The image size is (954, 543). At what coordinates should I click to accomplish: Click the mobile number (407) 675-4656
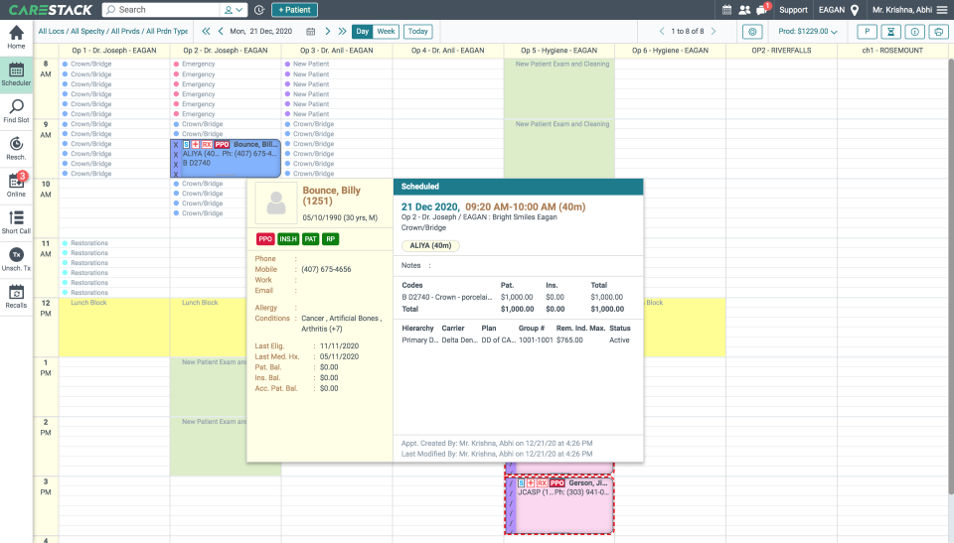pos(326,269)
